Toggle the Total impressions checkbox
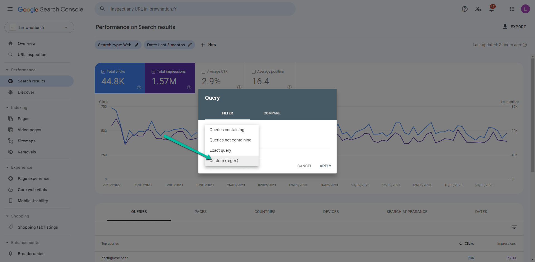This screenshot has height=262, width=535. pos(153,72)
